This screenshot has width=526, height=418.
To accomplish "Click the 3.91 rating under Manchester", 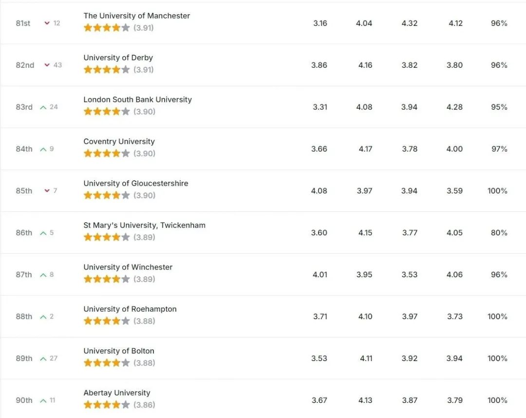I will [x=144, y=28].
